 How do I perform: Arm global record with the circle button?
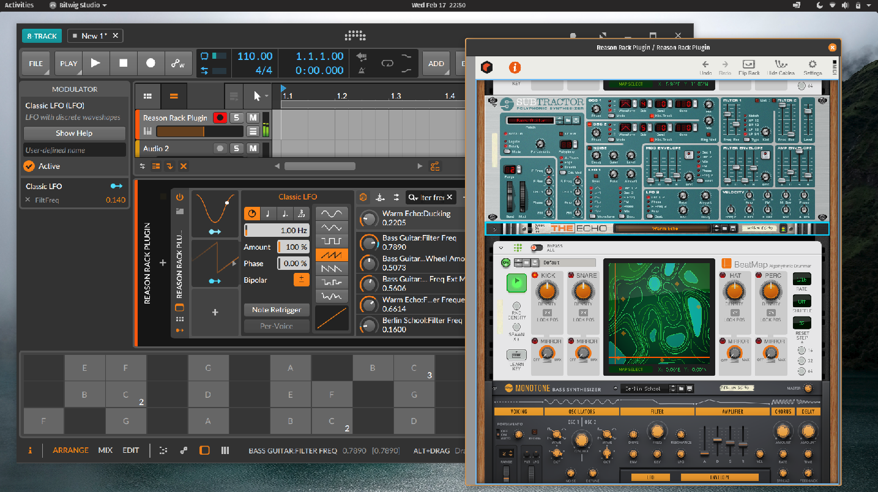[x=151, y=63]
